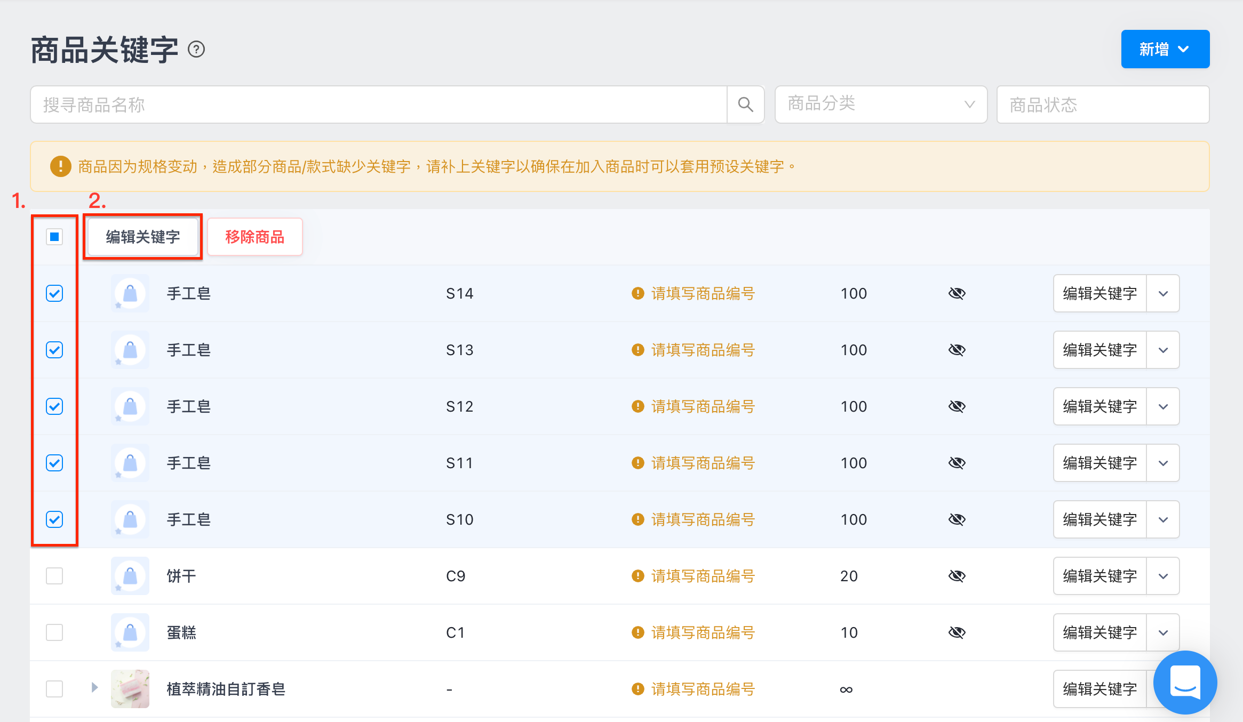This screenshot has height=722, width=1243.
Task: Focus the 搜寻商品名称 search field
Action: pyautogui.click(x=379, y=105)
